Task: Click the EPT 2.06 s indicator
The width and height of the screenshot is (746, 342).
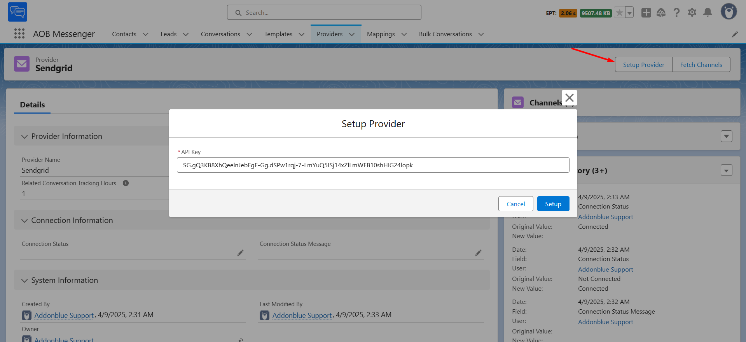Action: click(x=568, y=13)
